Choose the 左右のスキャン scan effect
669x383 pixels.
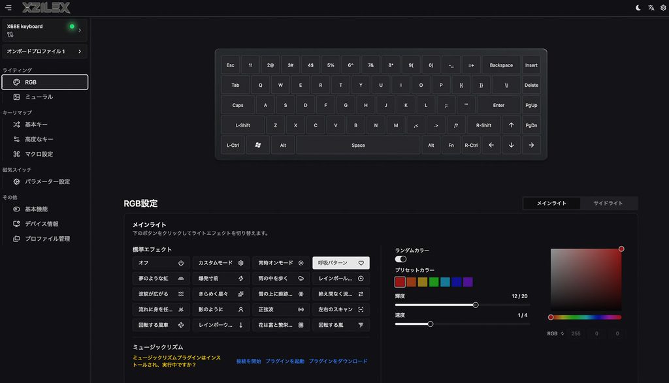tap(341, 309)
